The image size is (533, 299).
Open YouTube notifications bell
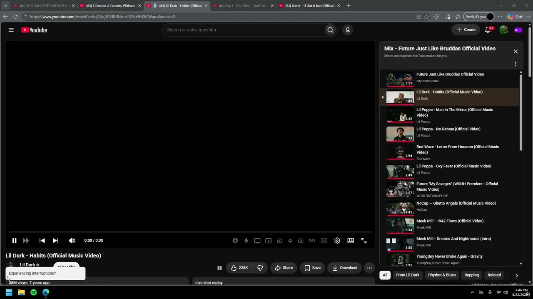click(488, 30)
